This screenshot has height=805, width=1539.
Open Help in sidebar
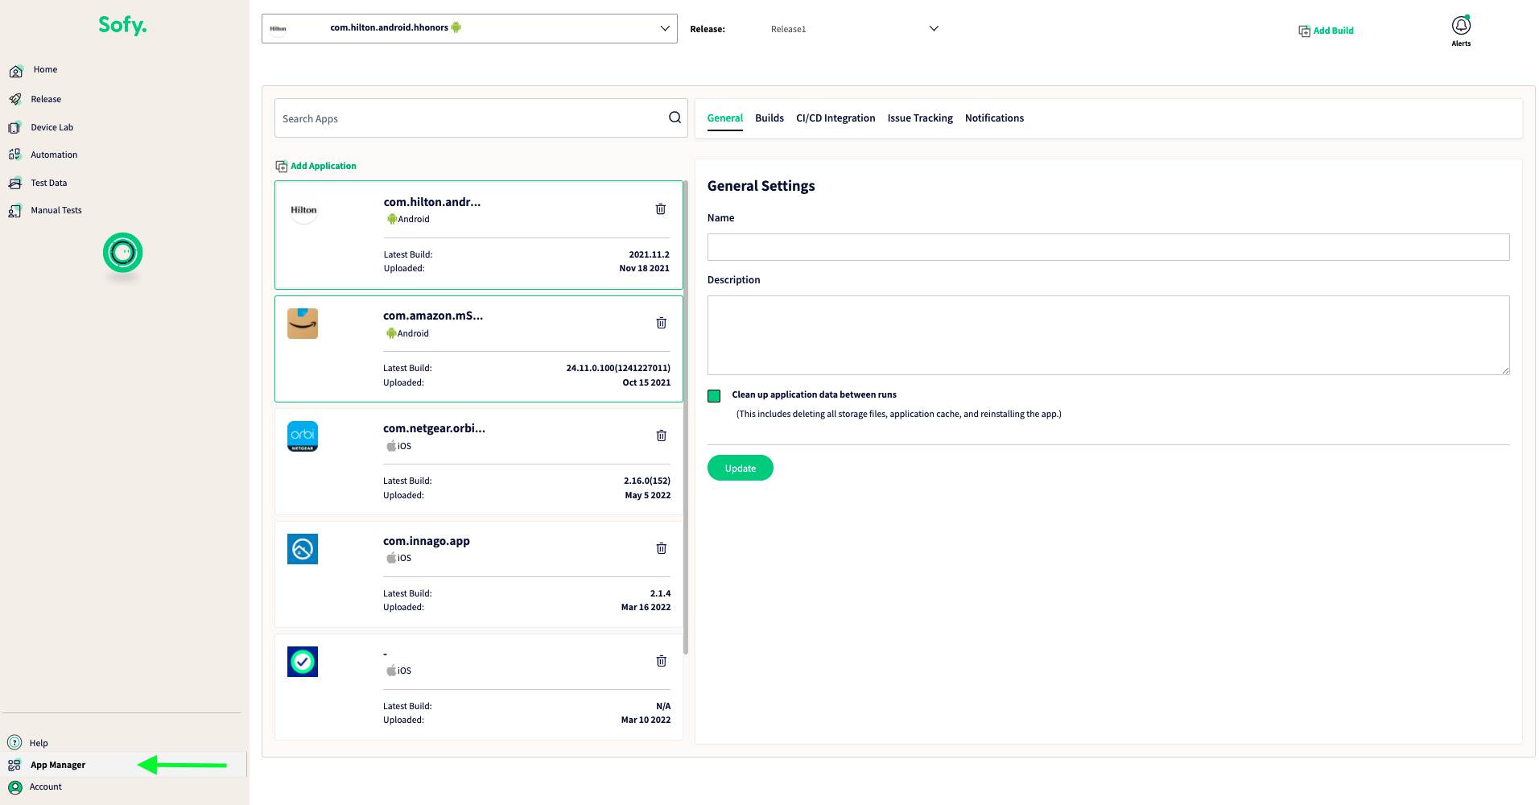pos(39,743)
